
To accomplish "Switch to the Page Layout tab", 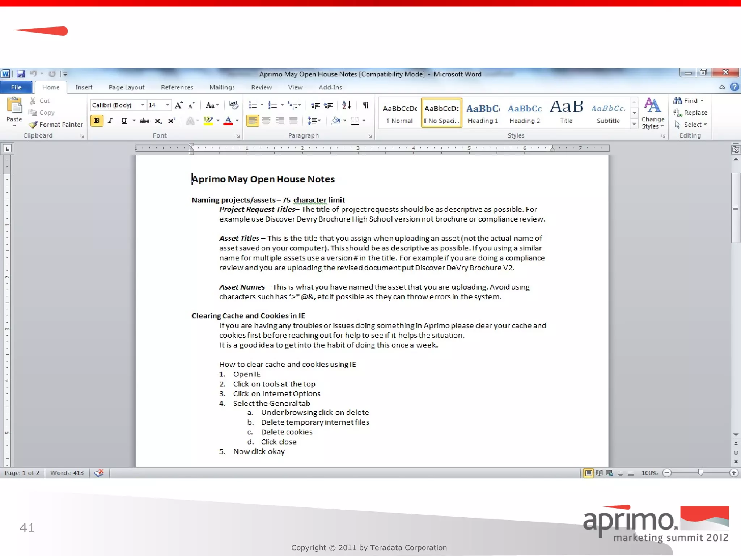I will pos(127,87).
